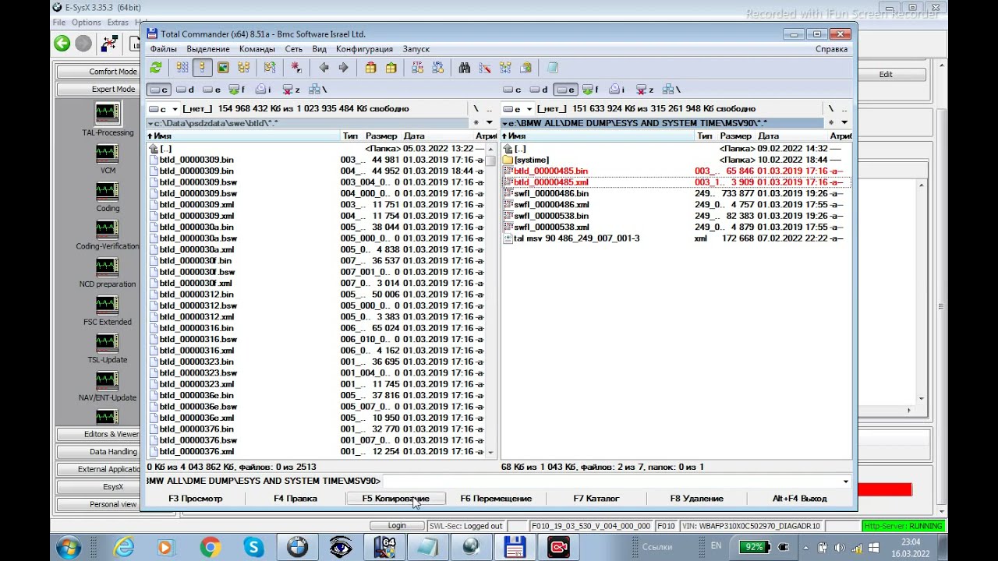Click F6 Перемещение button
The image size is (998, 561).
point(496,499)
